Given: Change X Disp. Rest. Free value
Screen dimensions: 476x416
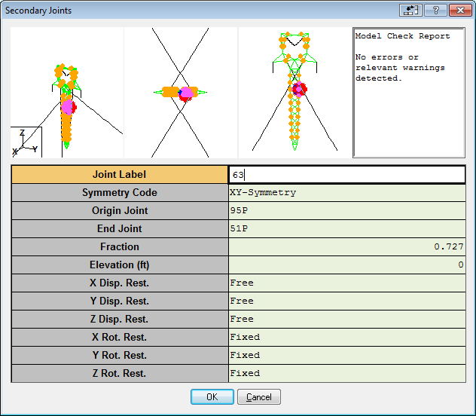Looking at the screenshot, I should [347, 283].
